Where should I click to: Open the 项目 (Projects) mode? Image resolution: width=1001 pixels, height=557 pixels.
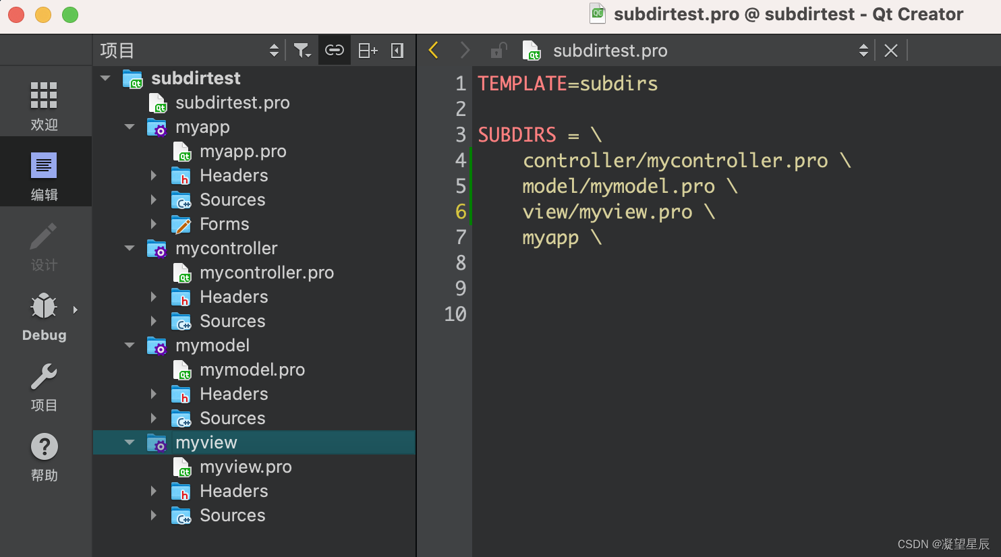pos(43,384)
